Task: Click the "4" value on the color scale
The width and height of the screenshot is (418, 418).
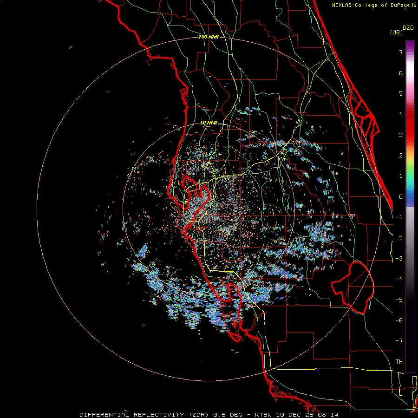Action: pos(401,114)
